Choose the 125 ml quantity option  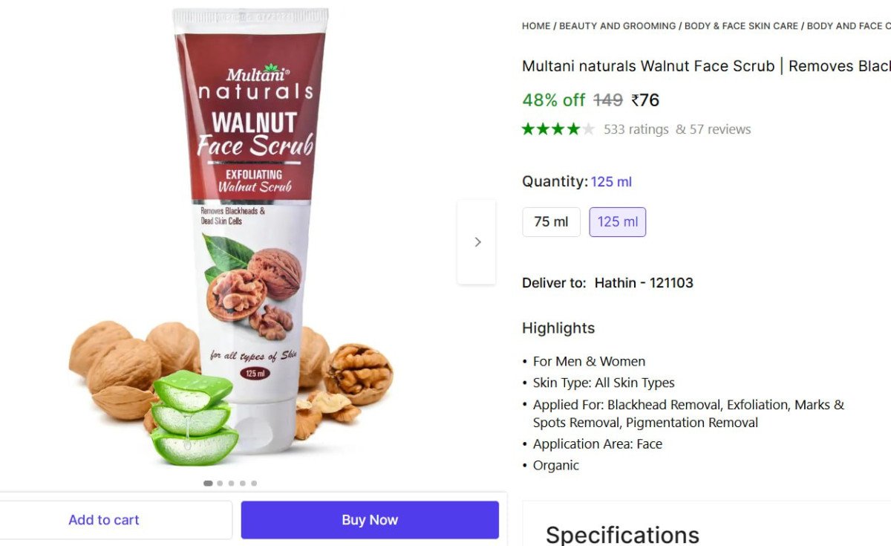click(x=618, y=222)
